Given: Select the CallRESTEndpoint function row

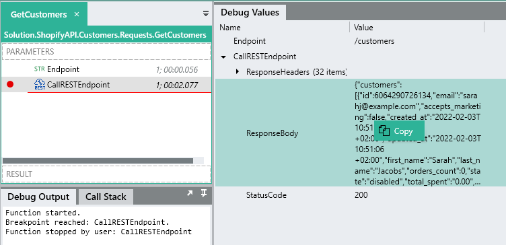Looking at the screenshot, I should click(x=106, y=85).
